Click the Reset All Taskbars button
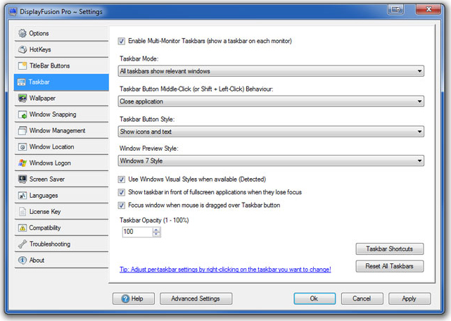Screen dimensions: 451x321 (390, 266)
